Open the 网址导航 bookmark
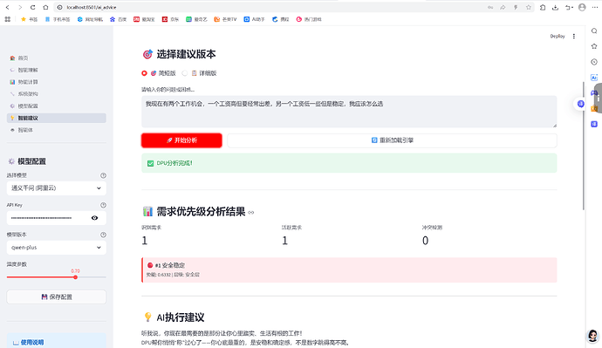Viewport: 602px width, 348px height. pos(90,19)
